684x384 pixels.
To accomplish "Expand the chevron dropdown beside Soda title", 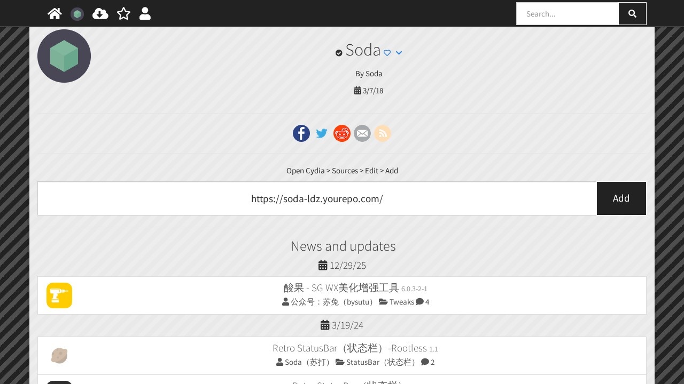I will [x=399, y=53].
